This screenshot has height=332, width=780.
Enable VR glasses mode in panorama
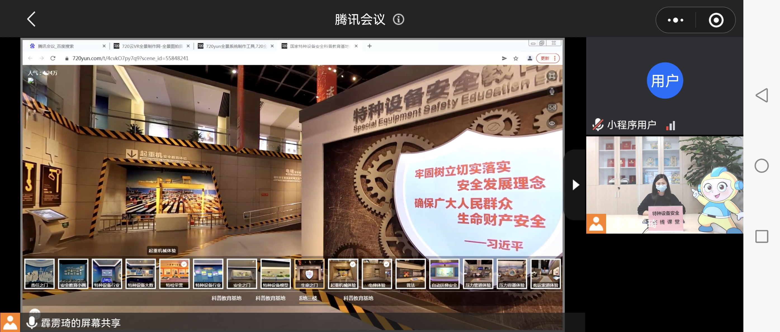point(552,107)
